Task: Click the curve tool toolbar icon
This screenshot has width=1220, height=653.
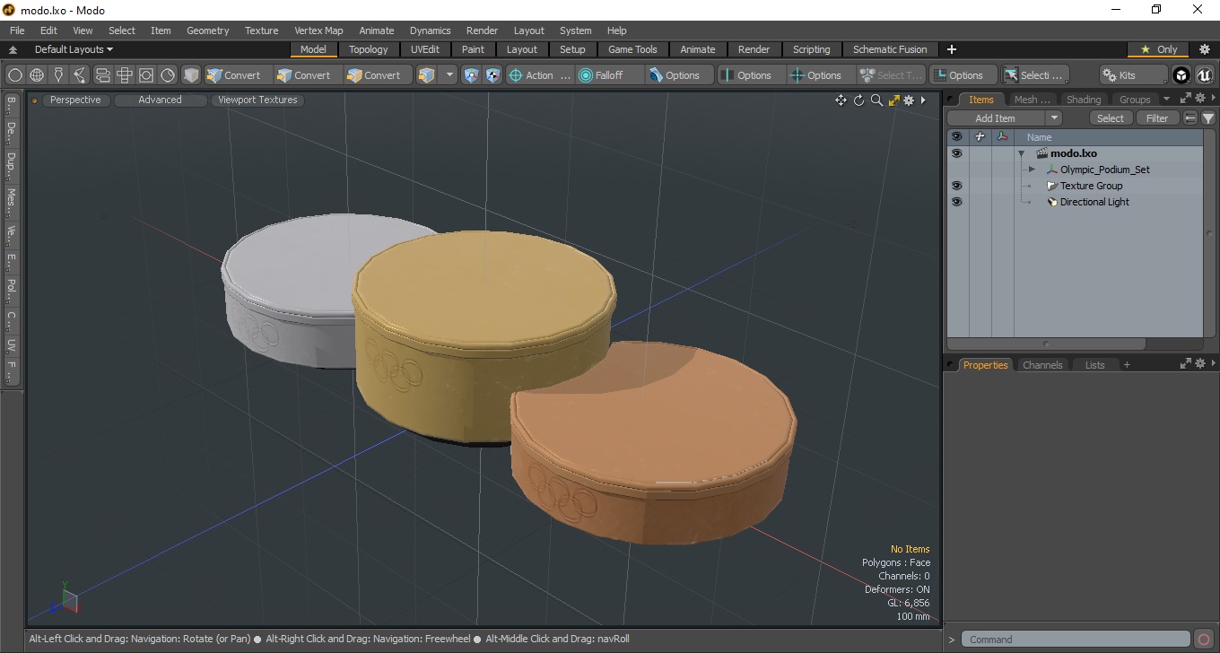Action: point(80,75)
